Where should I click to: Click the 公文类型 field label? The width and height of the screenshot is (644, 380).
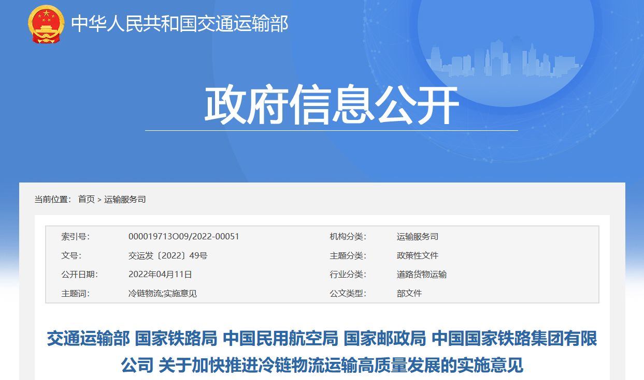[x=348, y=293]
